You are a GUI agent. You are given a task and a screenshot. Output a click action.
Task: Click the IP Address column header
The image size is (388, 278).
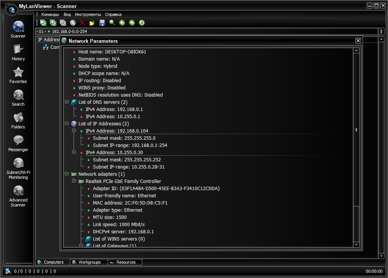(49, 39)
